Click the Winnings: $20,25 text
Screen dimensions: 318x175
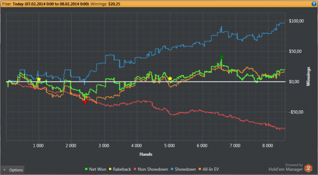105,4
